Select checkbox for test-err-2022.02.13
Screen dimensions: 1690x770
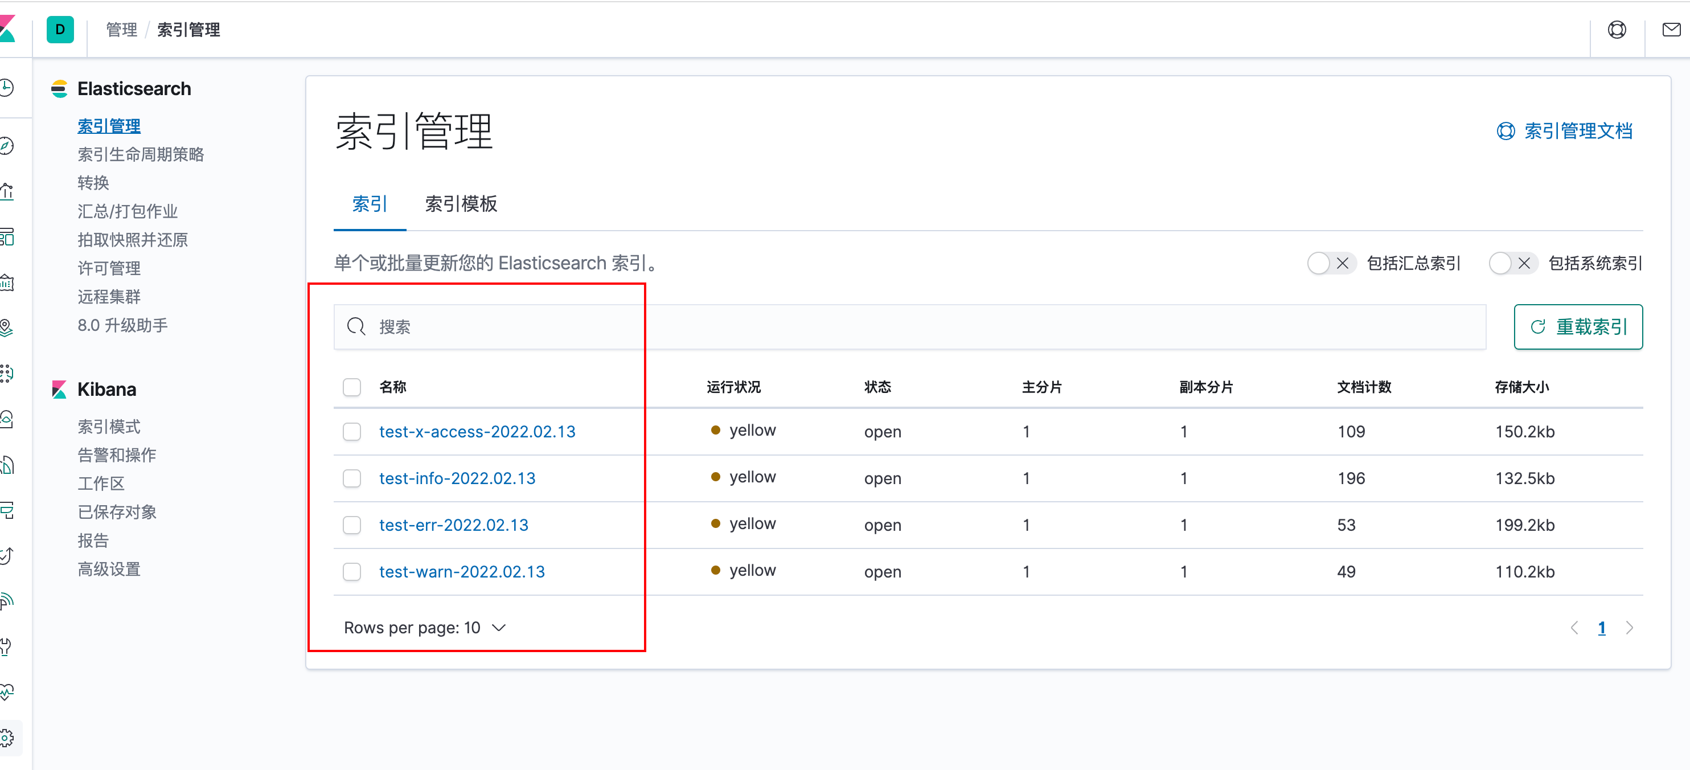[x=352, y=525]
